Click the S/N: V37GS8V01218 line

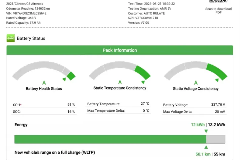coord(143,18)
